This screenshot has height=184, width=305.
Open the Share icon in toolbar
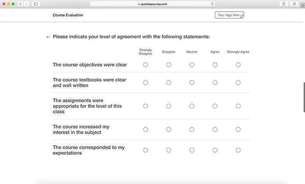pos(284,4)
